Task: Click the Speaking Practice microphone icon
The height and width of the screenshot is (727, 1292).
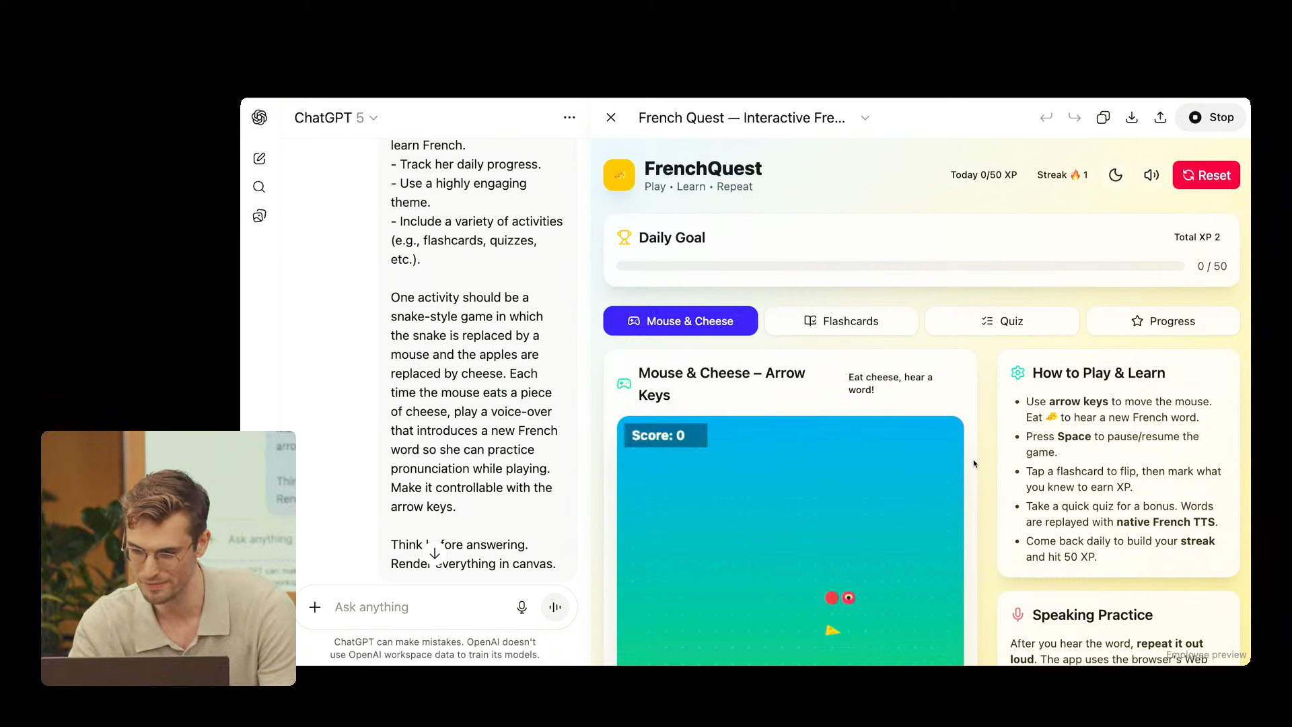Action: click(1017, 615)
